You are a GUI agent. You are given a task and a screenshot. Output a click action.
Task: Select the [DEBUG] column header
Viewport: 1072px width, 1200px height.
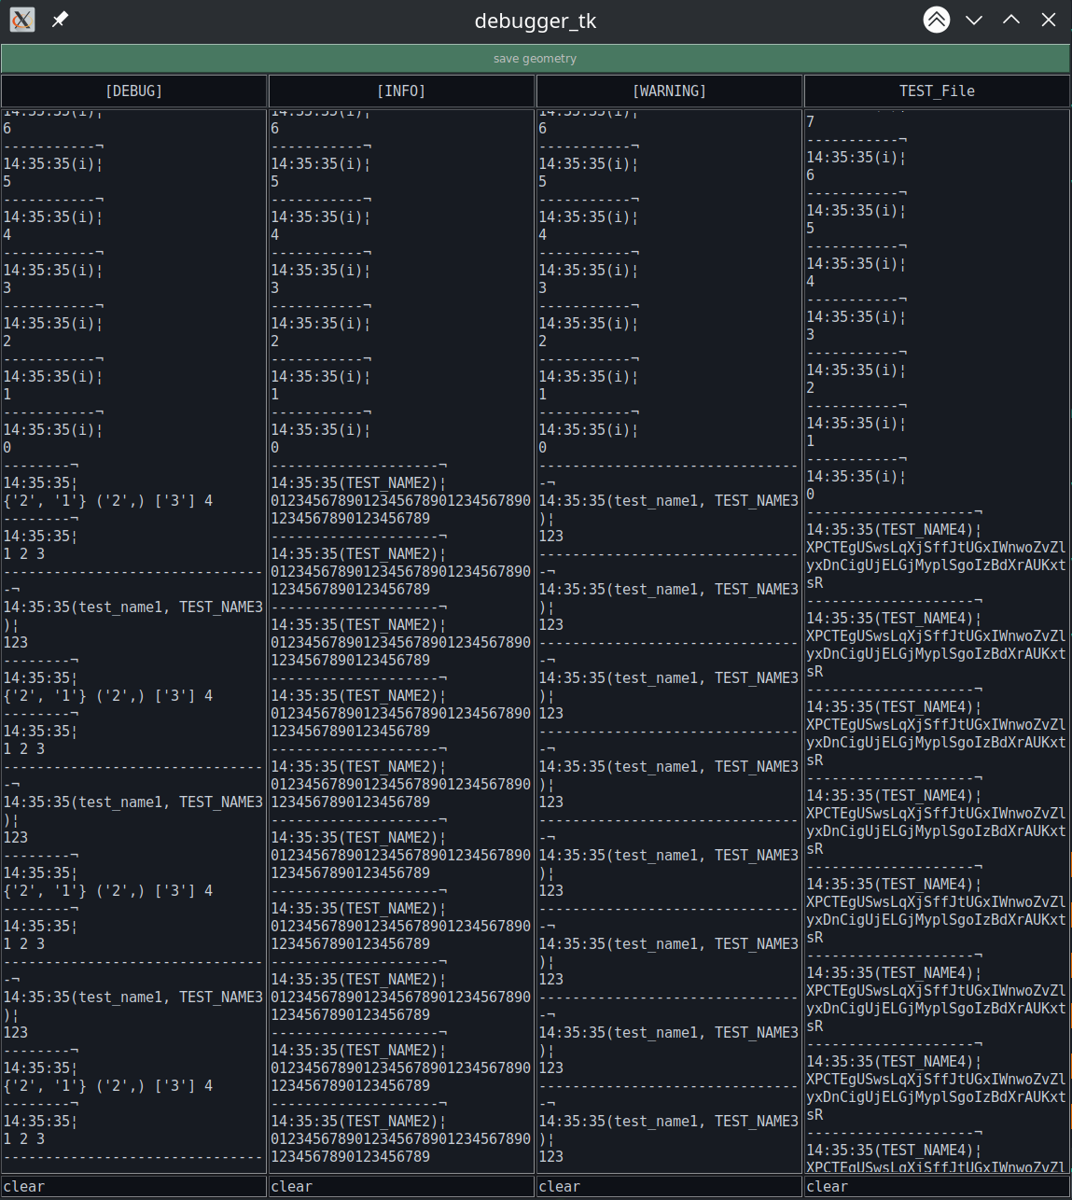point(134,91)
